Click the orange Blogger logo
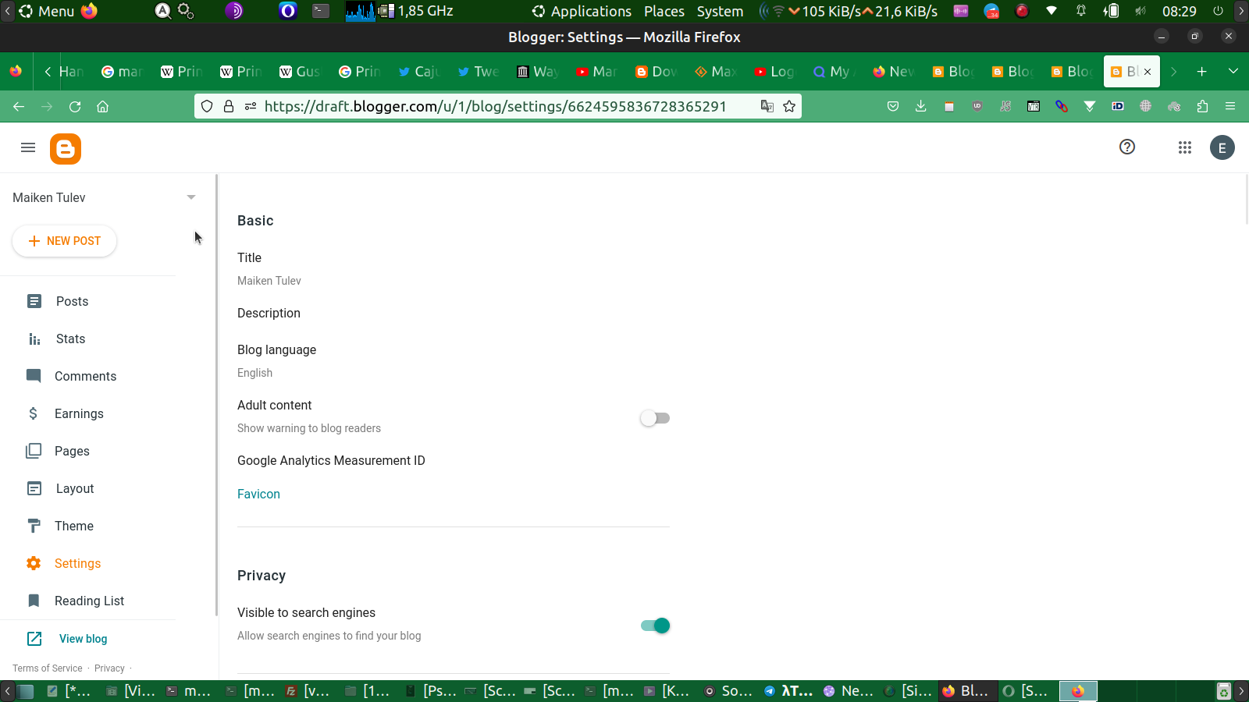 coord(66,149)
